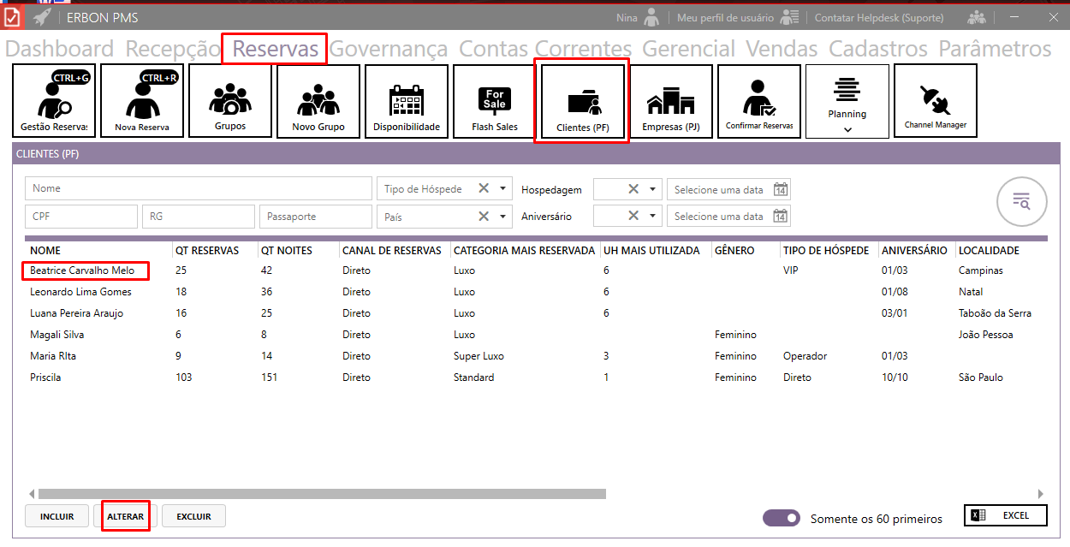Open the Grupos toolbar icon
The image size is (1070, 547).
coord(230,101)
